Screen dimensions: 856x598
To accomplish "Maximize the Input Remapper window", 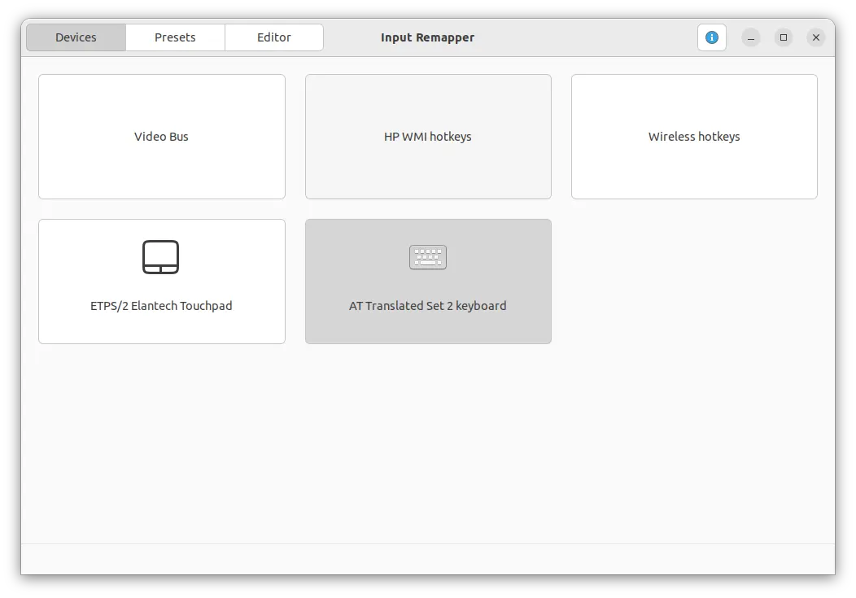I will (x=784, y=37).
